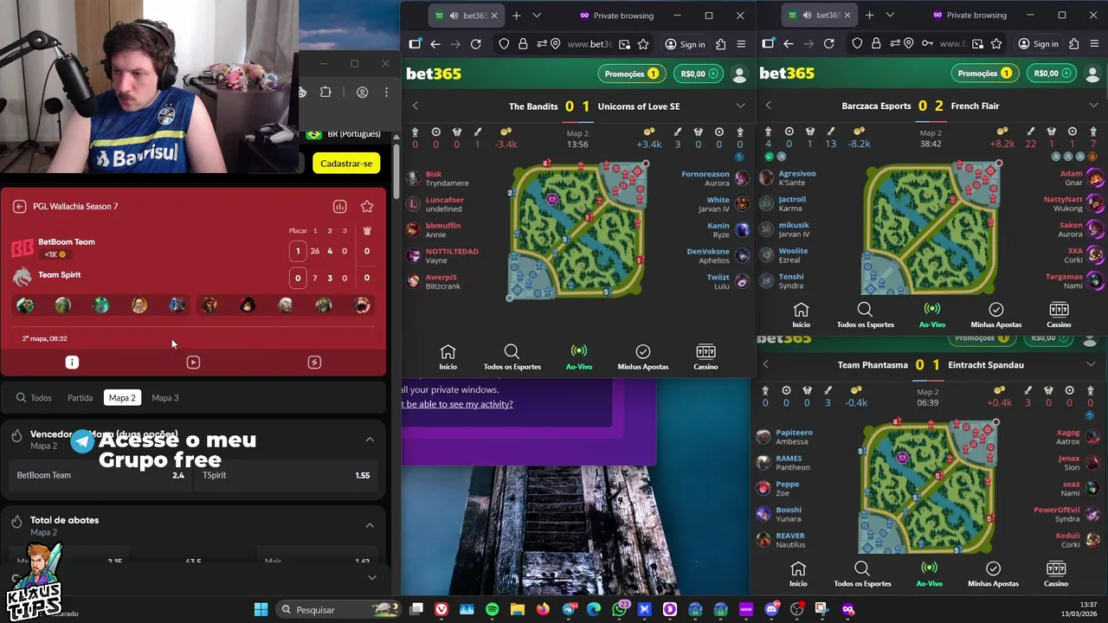The image size is (1108, 623).
Task: Open Spotify from the taskbar
Action: point(493,609)
